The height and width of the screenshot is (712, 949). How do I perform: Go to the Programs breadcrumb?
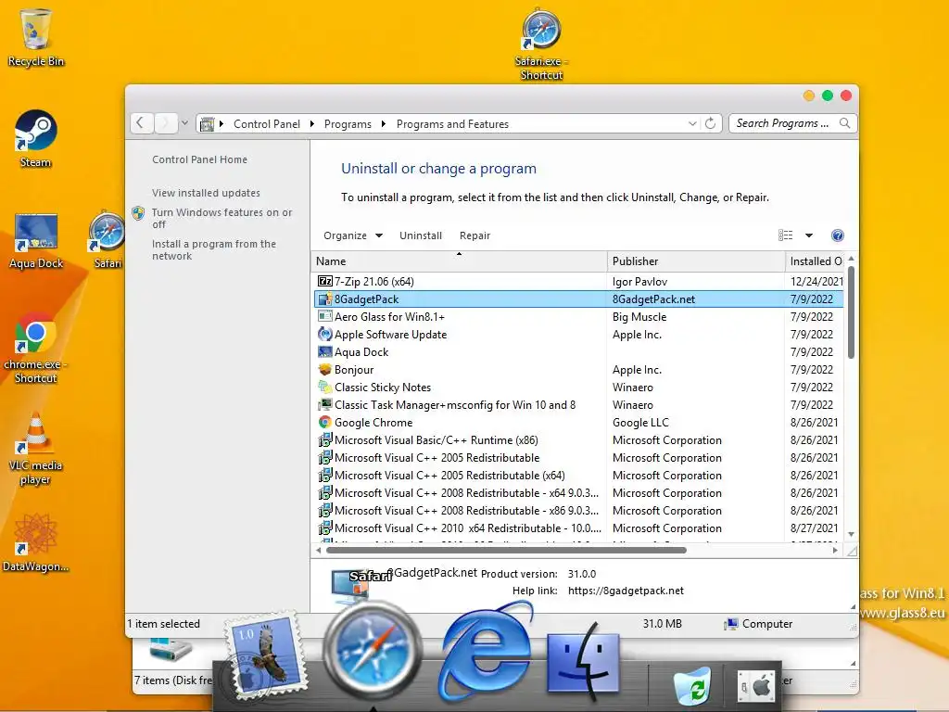tap(348, 124)
